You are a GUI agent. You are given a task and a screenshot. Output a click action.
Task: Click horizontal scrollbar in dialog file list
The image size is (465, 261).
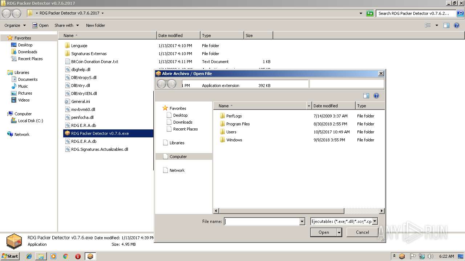pyautogui.click(x=281, y=211)
